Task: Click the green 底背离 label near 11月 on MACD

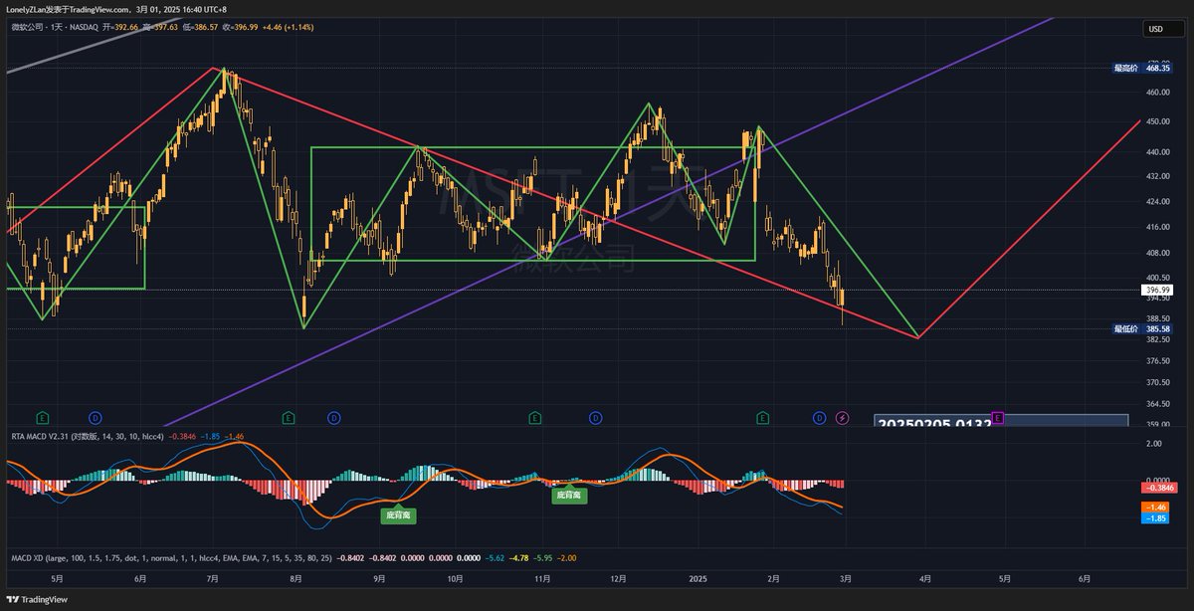Action: (x=569, y=495)
